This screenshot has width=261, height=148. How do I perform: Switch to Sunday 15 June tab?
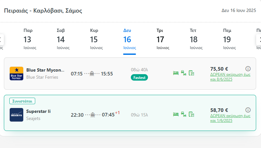click(94, 40)
